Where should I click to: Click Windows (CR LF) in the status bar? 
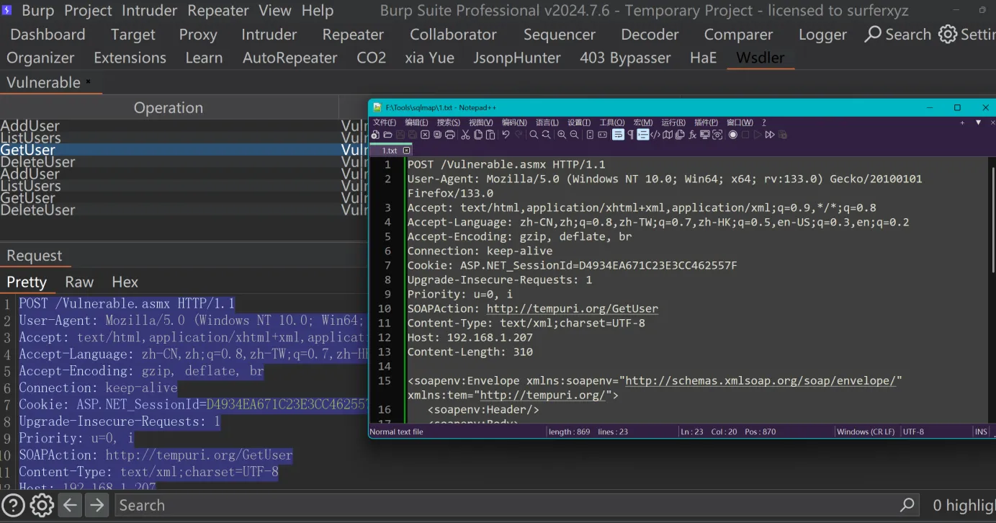click(x=866, y=432)
